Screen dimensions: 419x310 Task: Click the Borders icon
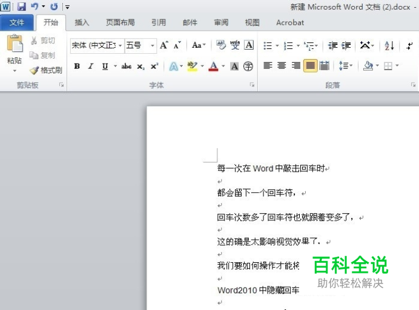pyautogui.click(x=388, y=66)
